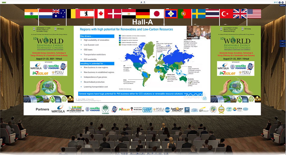Image resolution: width=286 pixels, height=155 pixels.
Task: Click the blue summary banner 'Several regions have huge potential'
Action: pyautogui.click(x=141, y=94)
